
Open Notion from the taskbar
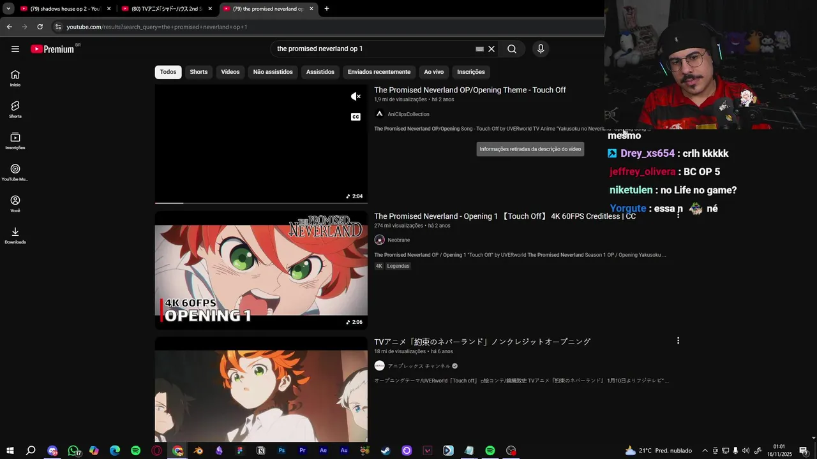tap(260, 451)
